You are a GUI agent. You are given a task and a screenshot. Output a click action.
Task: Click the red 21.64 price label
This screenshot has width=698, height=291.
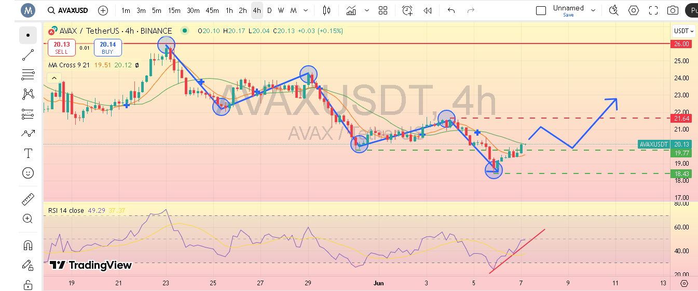pyautogui.click(x=681, y=119)
